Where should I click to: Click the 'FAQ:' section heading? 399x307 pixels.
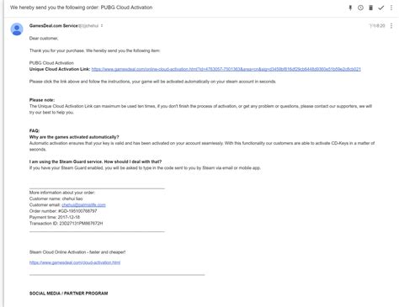click(x=35, y=131)
